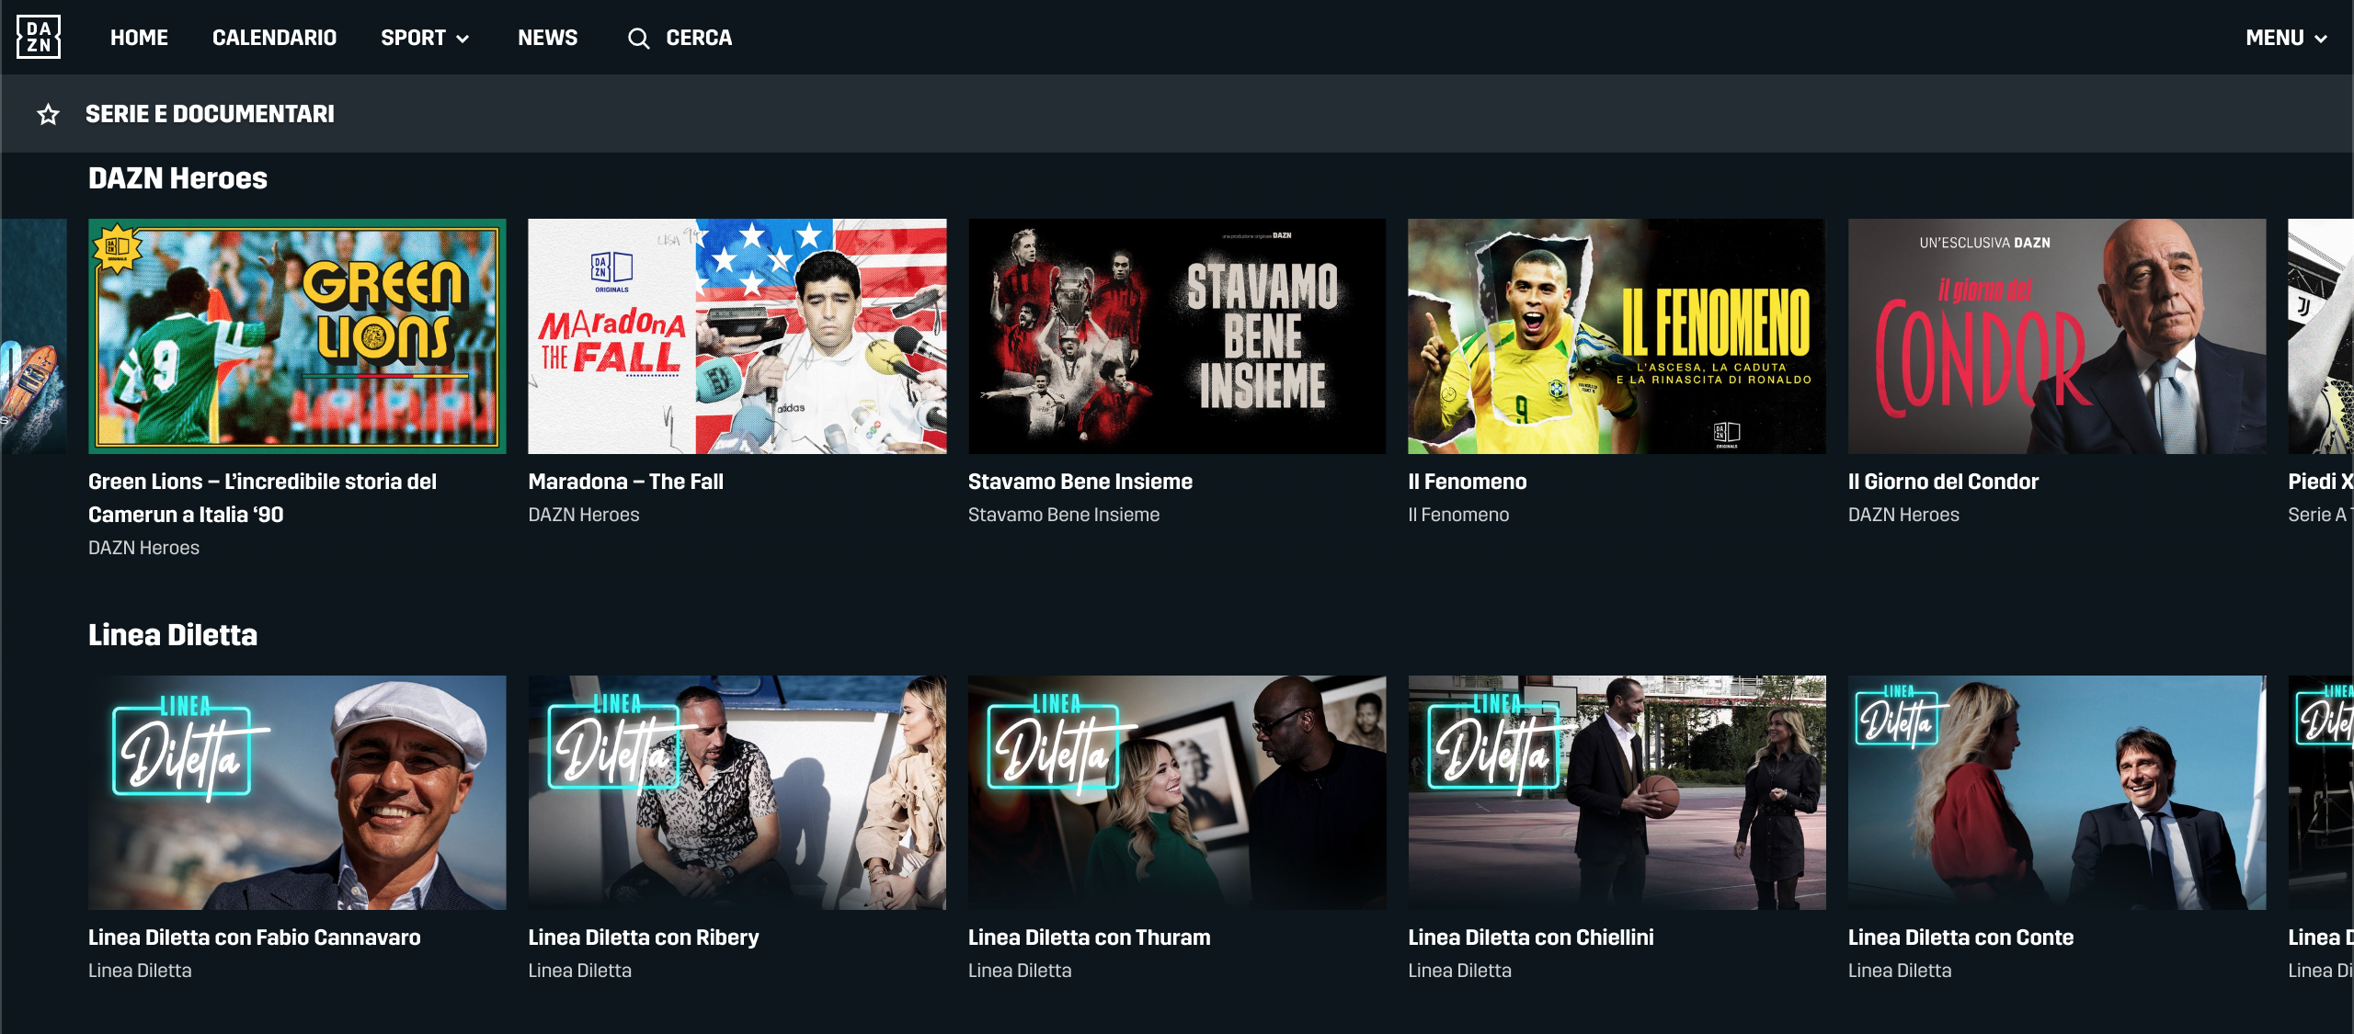Click the CERCA search label
Image resolution: width=2354 pixels, height=1034 pixels.
(699, 38)
